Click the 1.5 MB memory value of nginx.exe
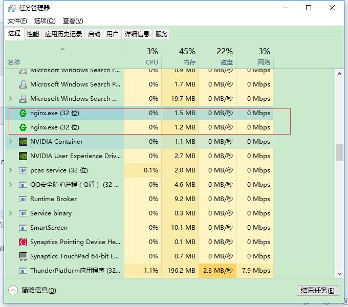Screen dimensions: 348x307 click(185, 113)
